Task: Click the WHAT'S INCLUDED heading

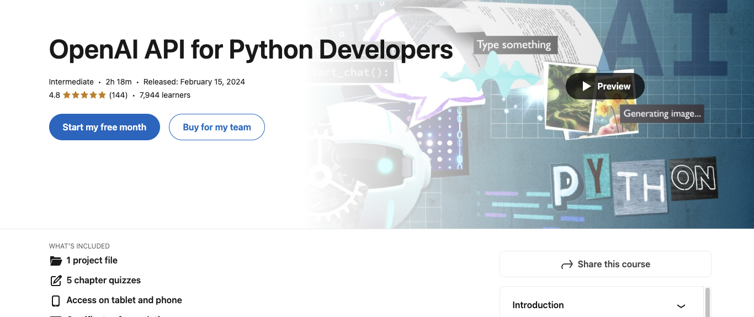Action: click(79, 246)
